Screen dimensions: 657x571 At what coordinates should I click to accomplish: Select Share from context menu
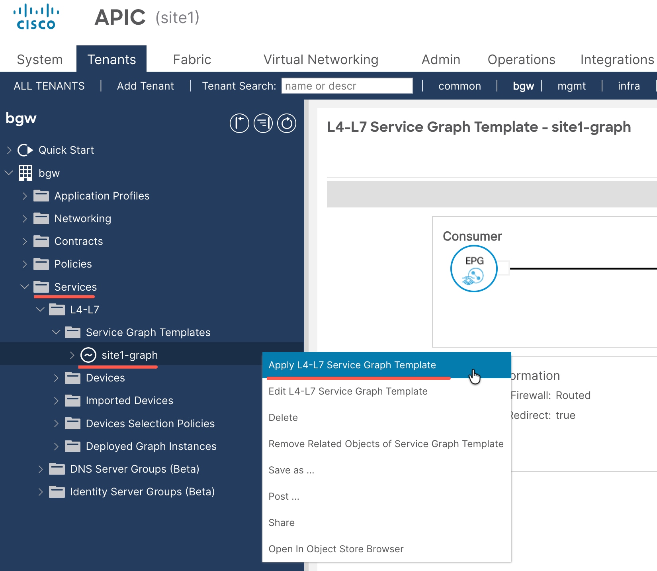(x=387, y=523)
